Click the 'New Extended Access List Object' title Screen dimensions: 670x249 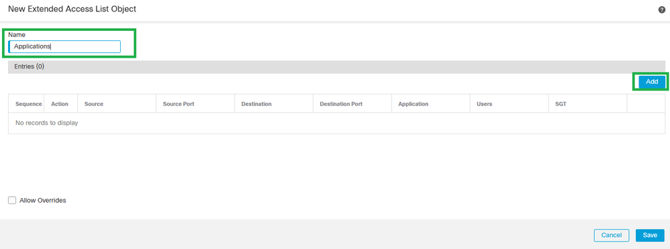tap(72, 9)
